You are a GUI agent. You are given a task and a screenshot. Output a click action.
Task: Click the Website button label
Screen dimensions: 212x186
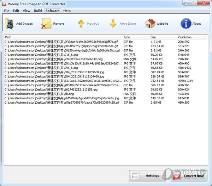(x=162, y=24)
